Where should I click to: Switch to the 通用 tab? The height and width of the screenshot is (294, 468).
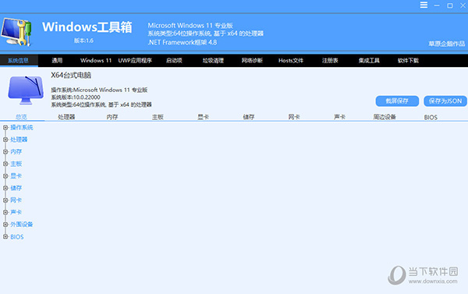tap(57, 61)
